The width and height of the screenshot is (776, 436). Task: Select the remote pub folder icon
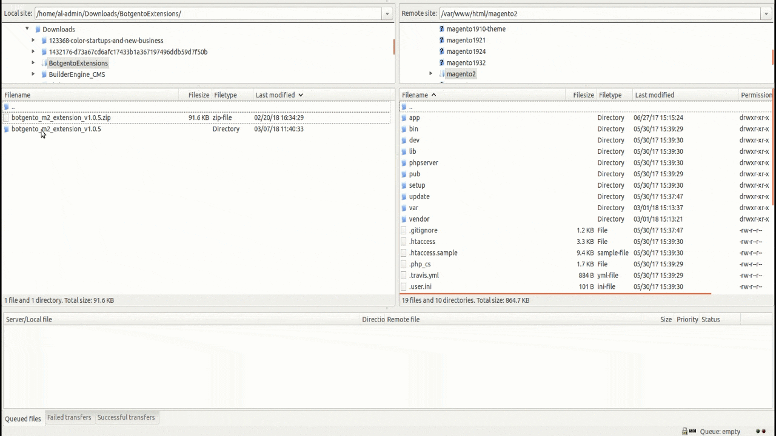click(404, 174)
